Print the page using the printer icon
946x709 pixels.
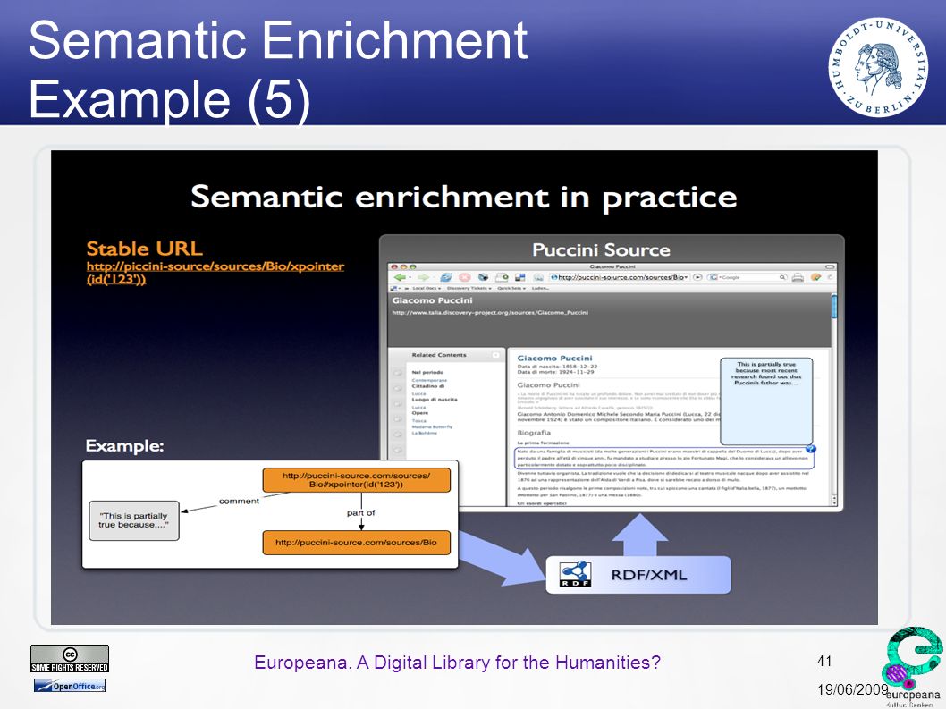(x=798, y=277)
